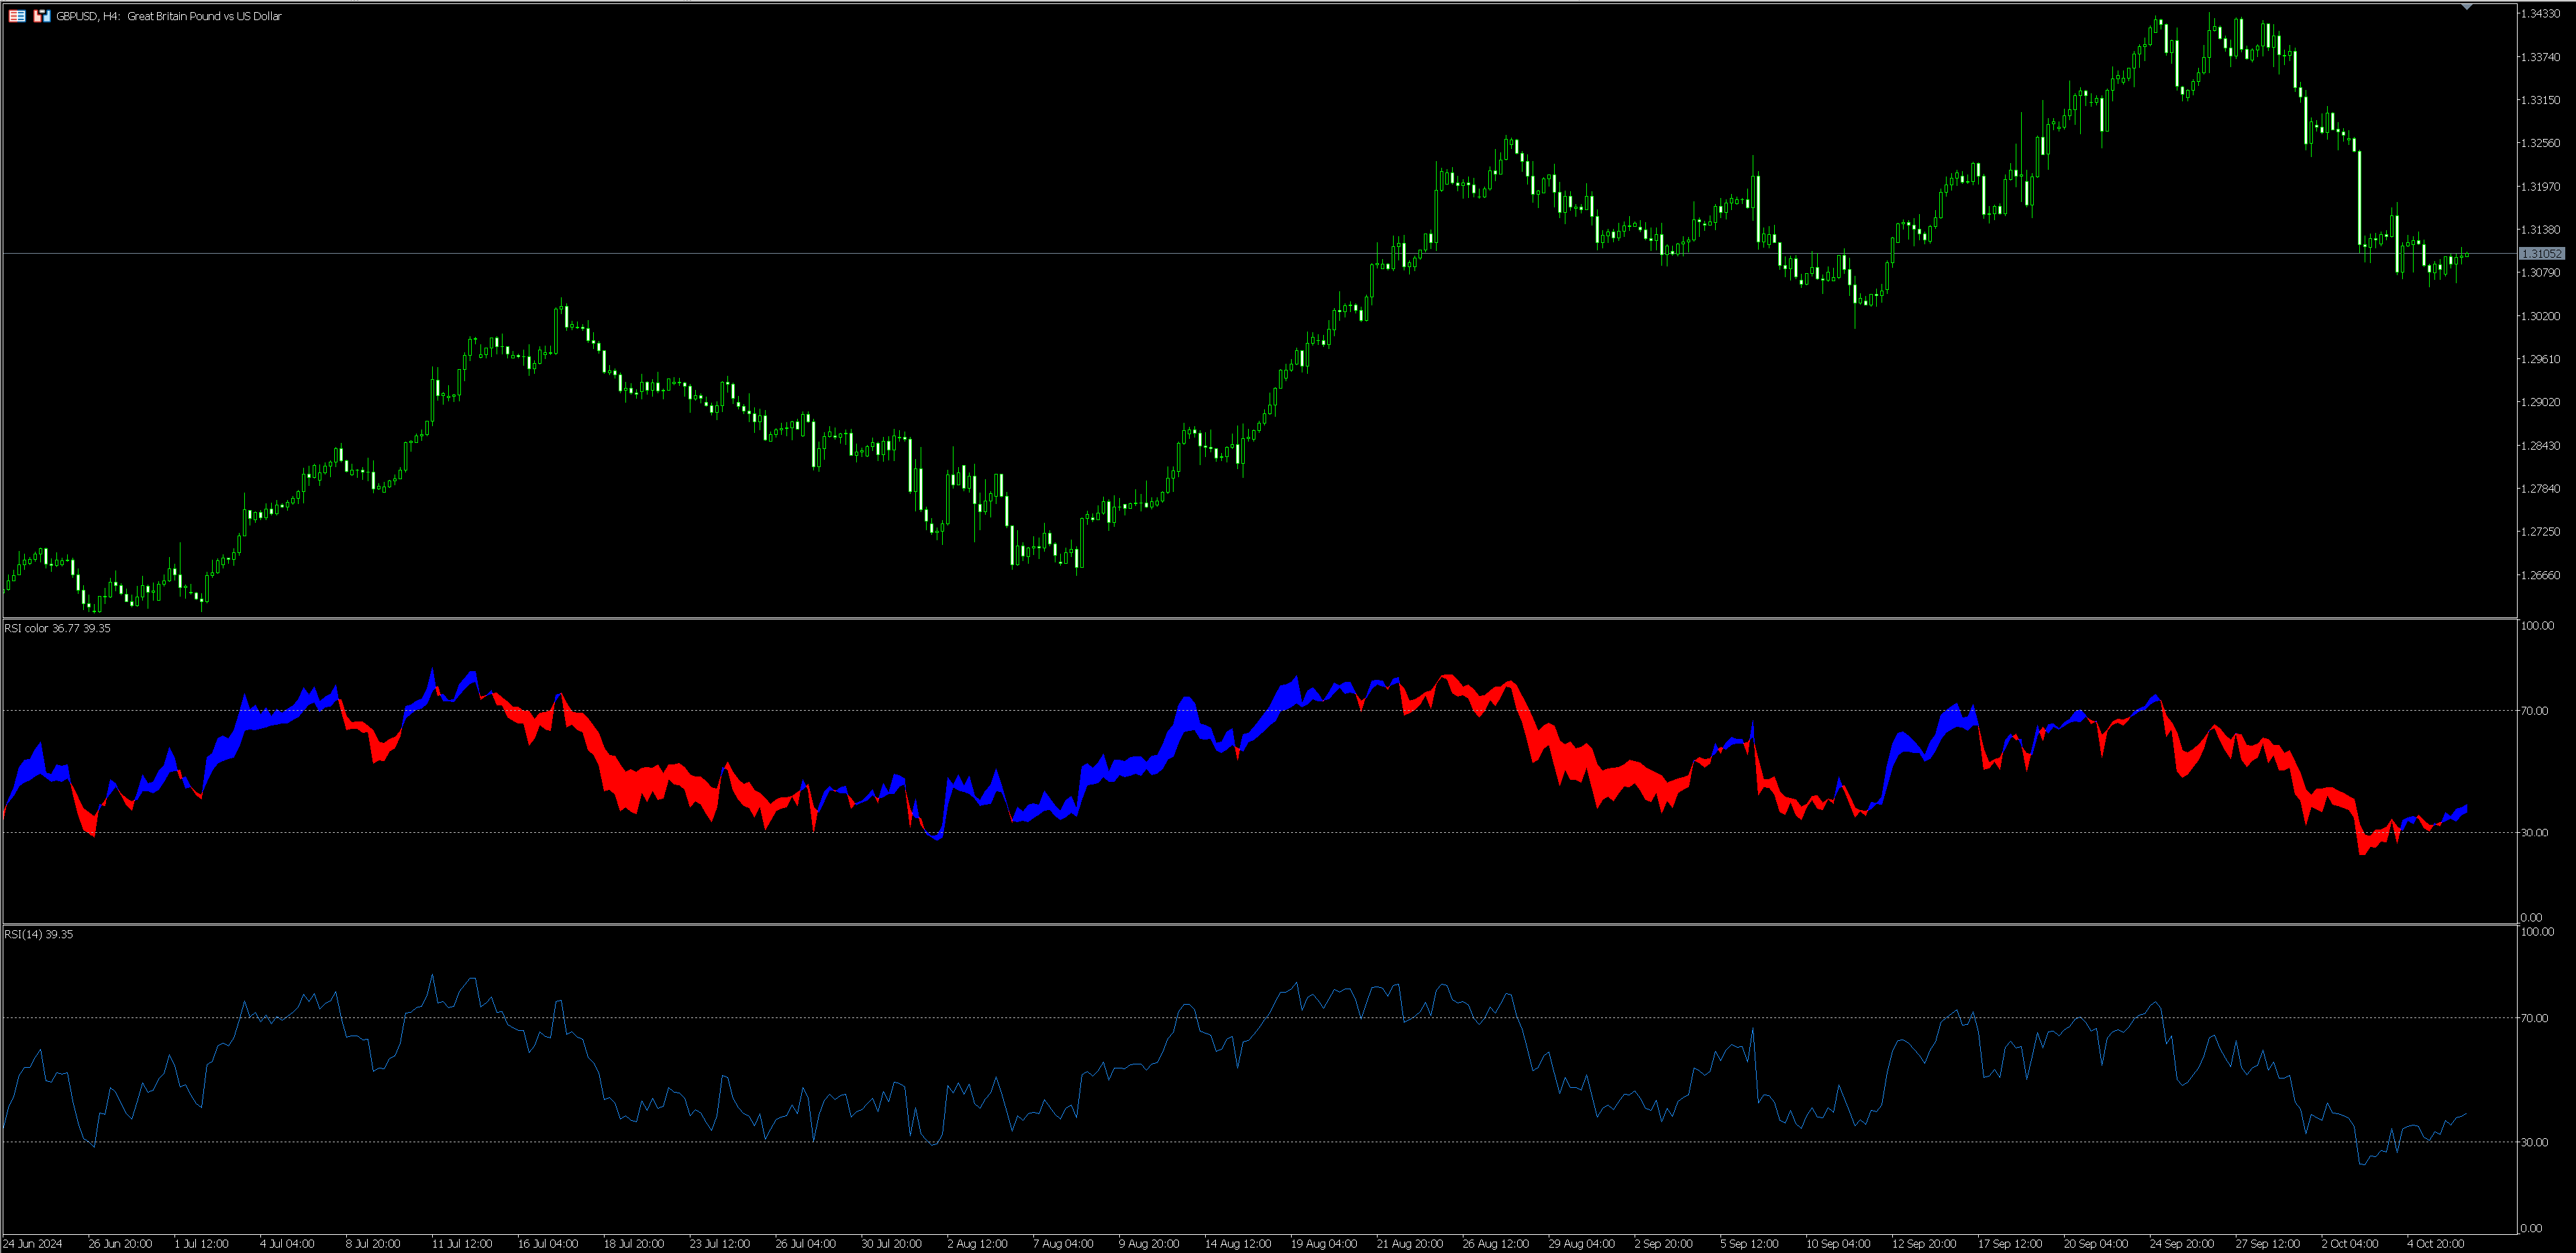Image resolution: width=2576 pixels, height=1253 pixels.
Task: Click the 24 Jun 2024 date label
Action: [33, 1244]
